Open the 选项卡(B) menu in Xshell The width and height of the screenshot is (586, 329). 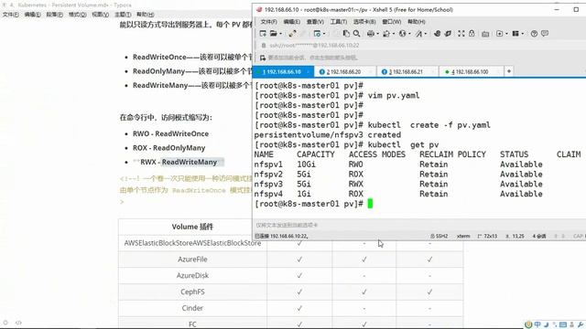364,22
